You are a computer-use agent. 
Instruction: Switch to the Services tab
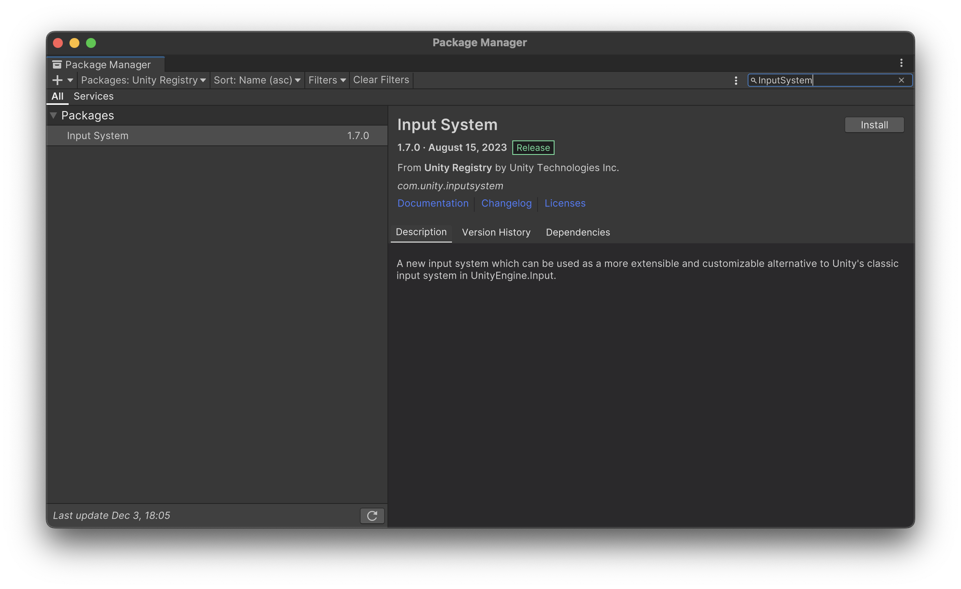pyautogui.click(x=93, y=96)
